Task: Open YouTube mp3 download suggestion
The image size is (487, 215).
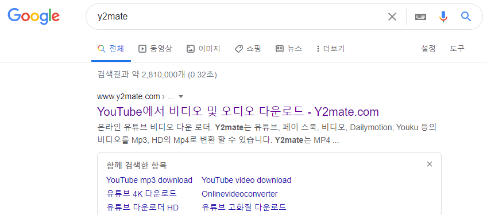Action: click(149, 180)
